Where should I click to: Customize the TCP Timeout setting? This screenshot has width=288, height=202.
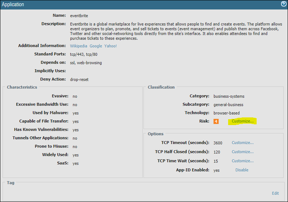[x=242, y=143]
